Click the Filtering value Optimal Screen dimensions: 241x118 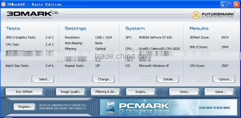point(100,49)
